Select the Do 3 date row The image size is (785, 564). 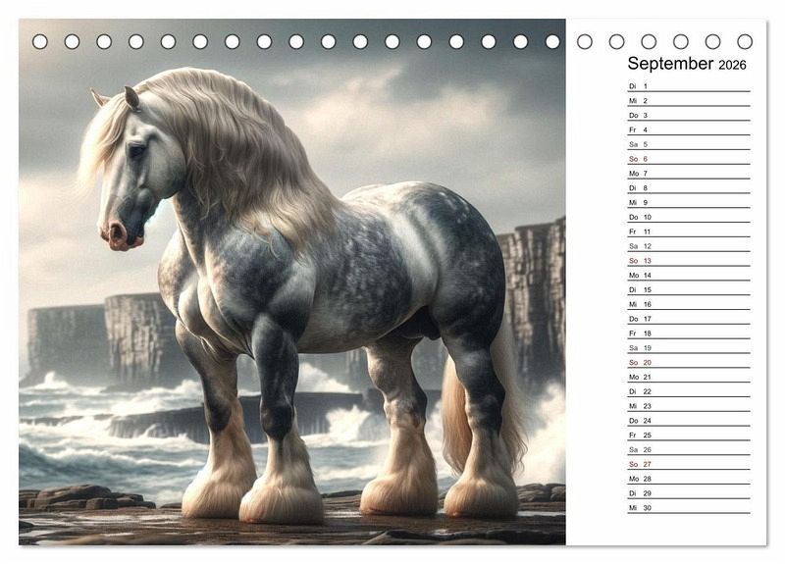688,116
